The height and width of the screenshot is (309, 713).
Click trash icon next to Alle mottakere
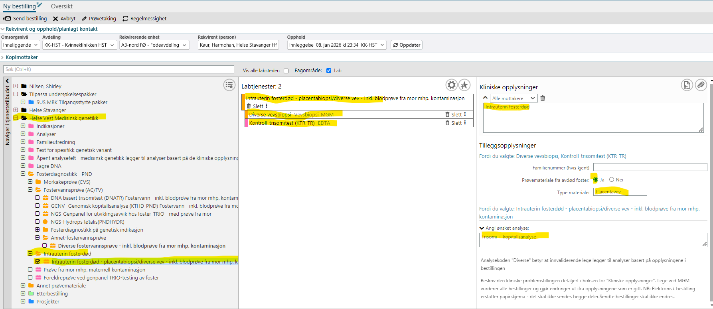click(543, 98)
